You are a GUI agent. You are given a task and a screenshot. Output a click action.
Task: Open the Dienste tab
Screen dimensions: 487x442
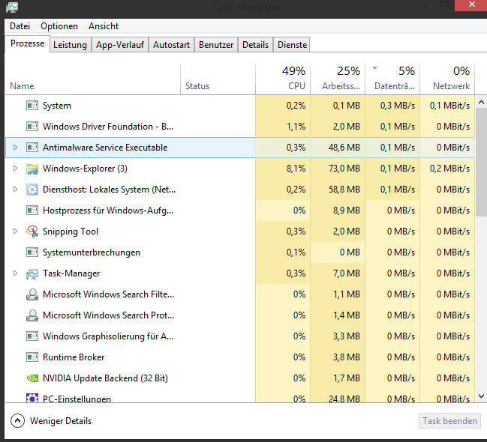pyautogui.click(x=292, y=45)
